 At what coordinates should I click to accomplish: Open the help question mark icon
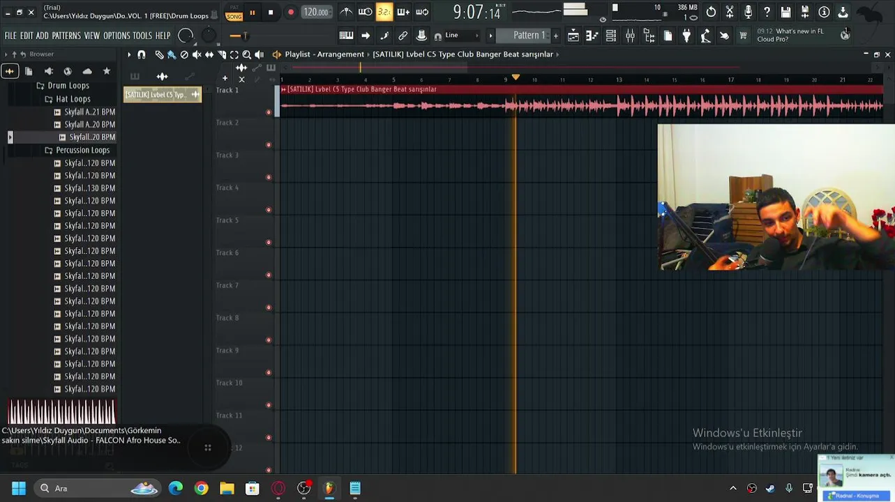coord(767,12)
